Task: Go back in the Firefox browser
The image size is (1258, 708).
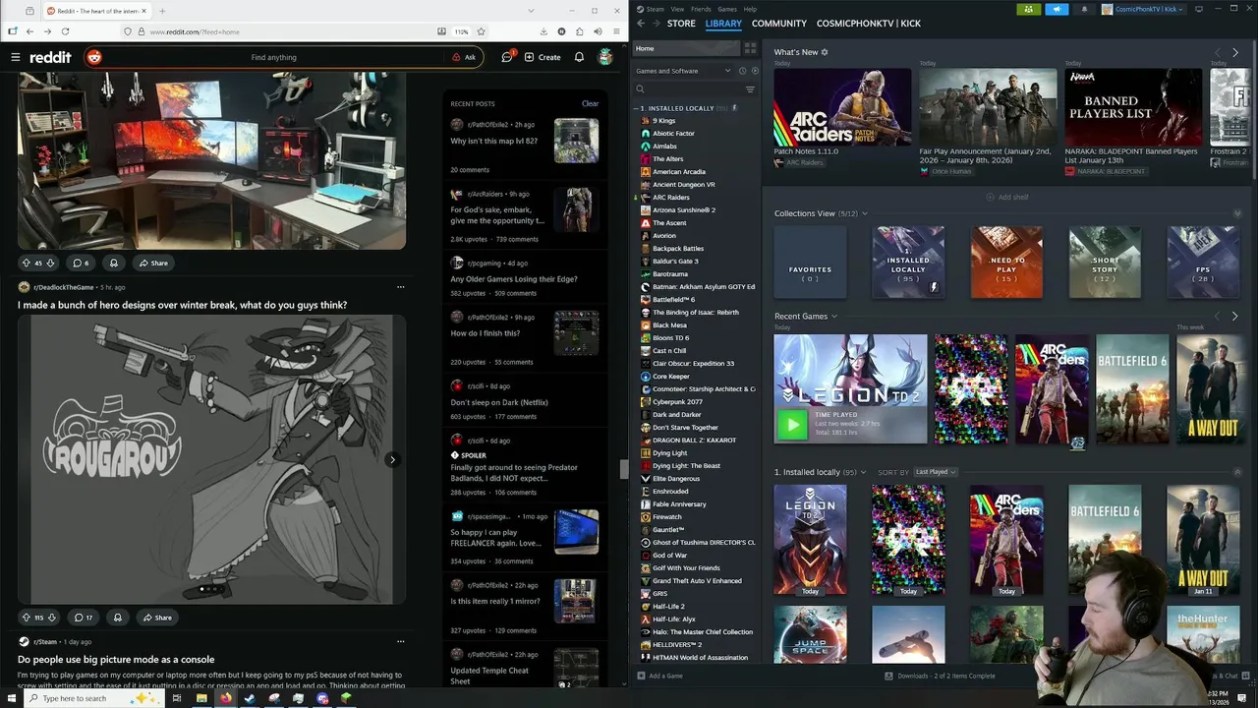Action: (29, 31)
